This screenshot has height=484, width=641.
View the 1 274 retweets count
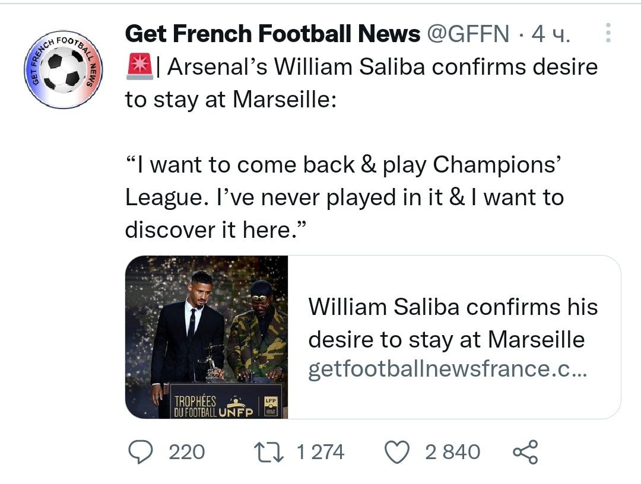pos(320,453)
